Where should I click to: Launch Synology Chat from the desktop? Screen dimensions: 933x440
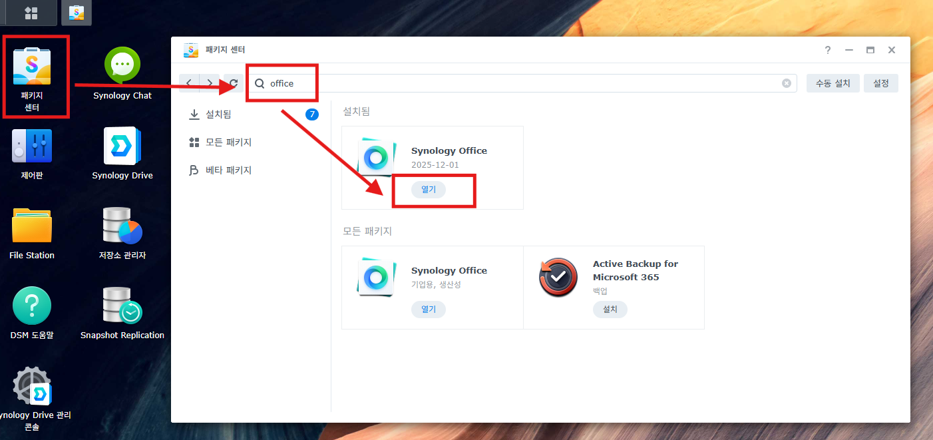(122, 65)
